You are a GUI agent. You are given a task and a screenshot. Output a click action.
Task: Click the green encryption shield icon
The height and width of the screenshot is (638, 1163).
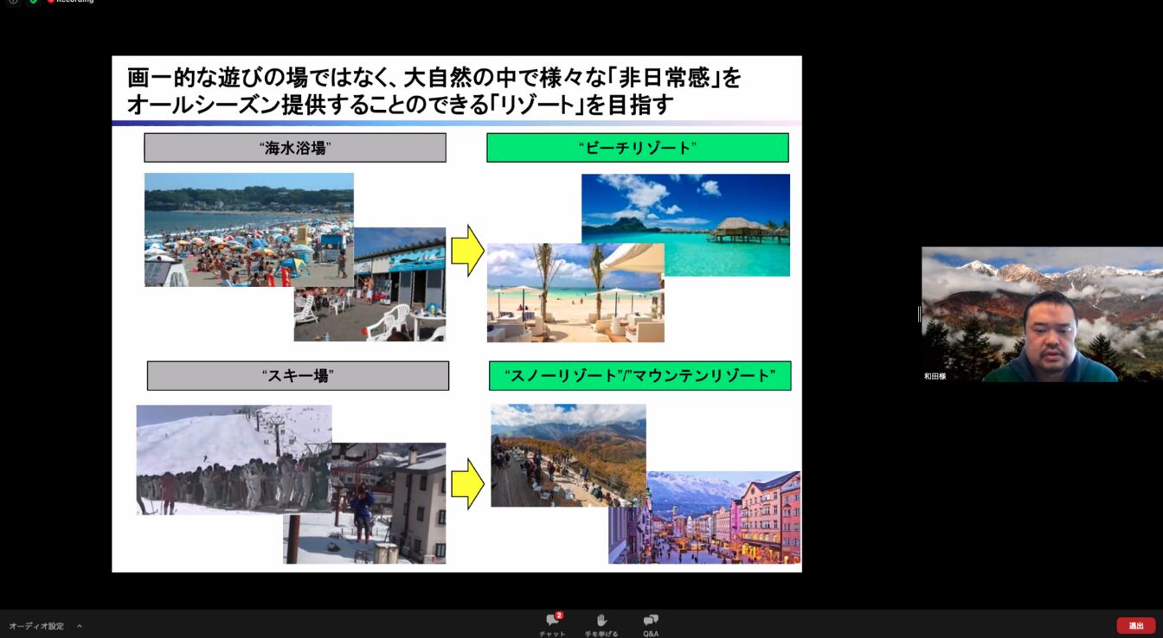click(33, 2)
